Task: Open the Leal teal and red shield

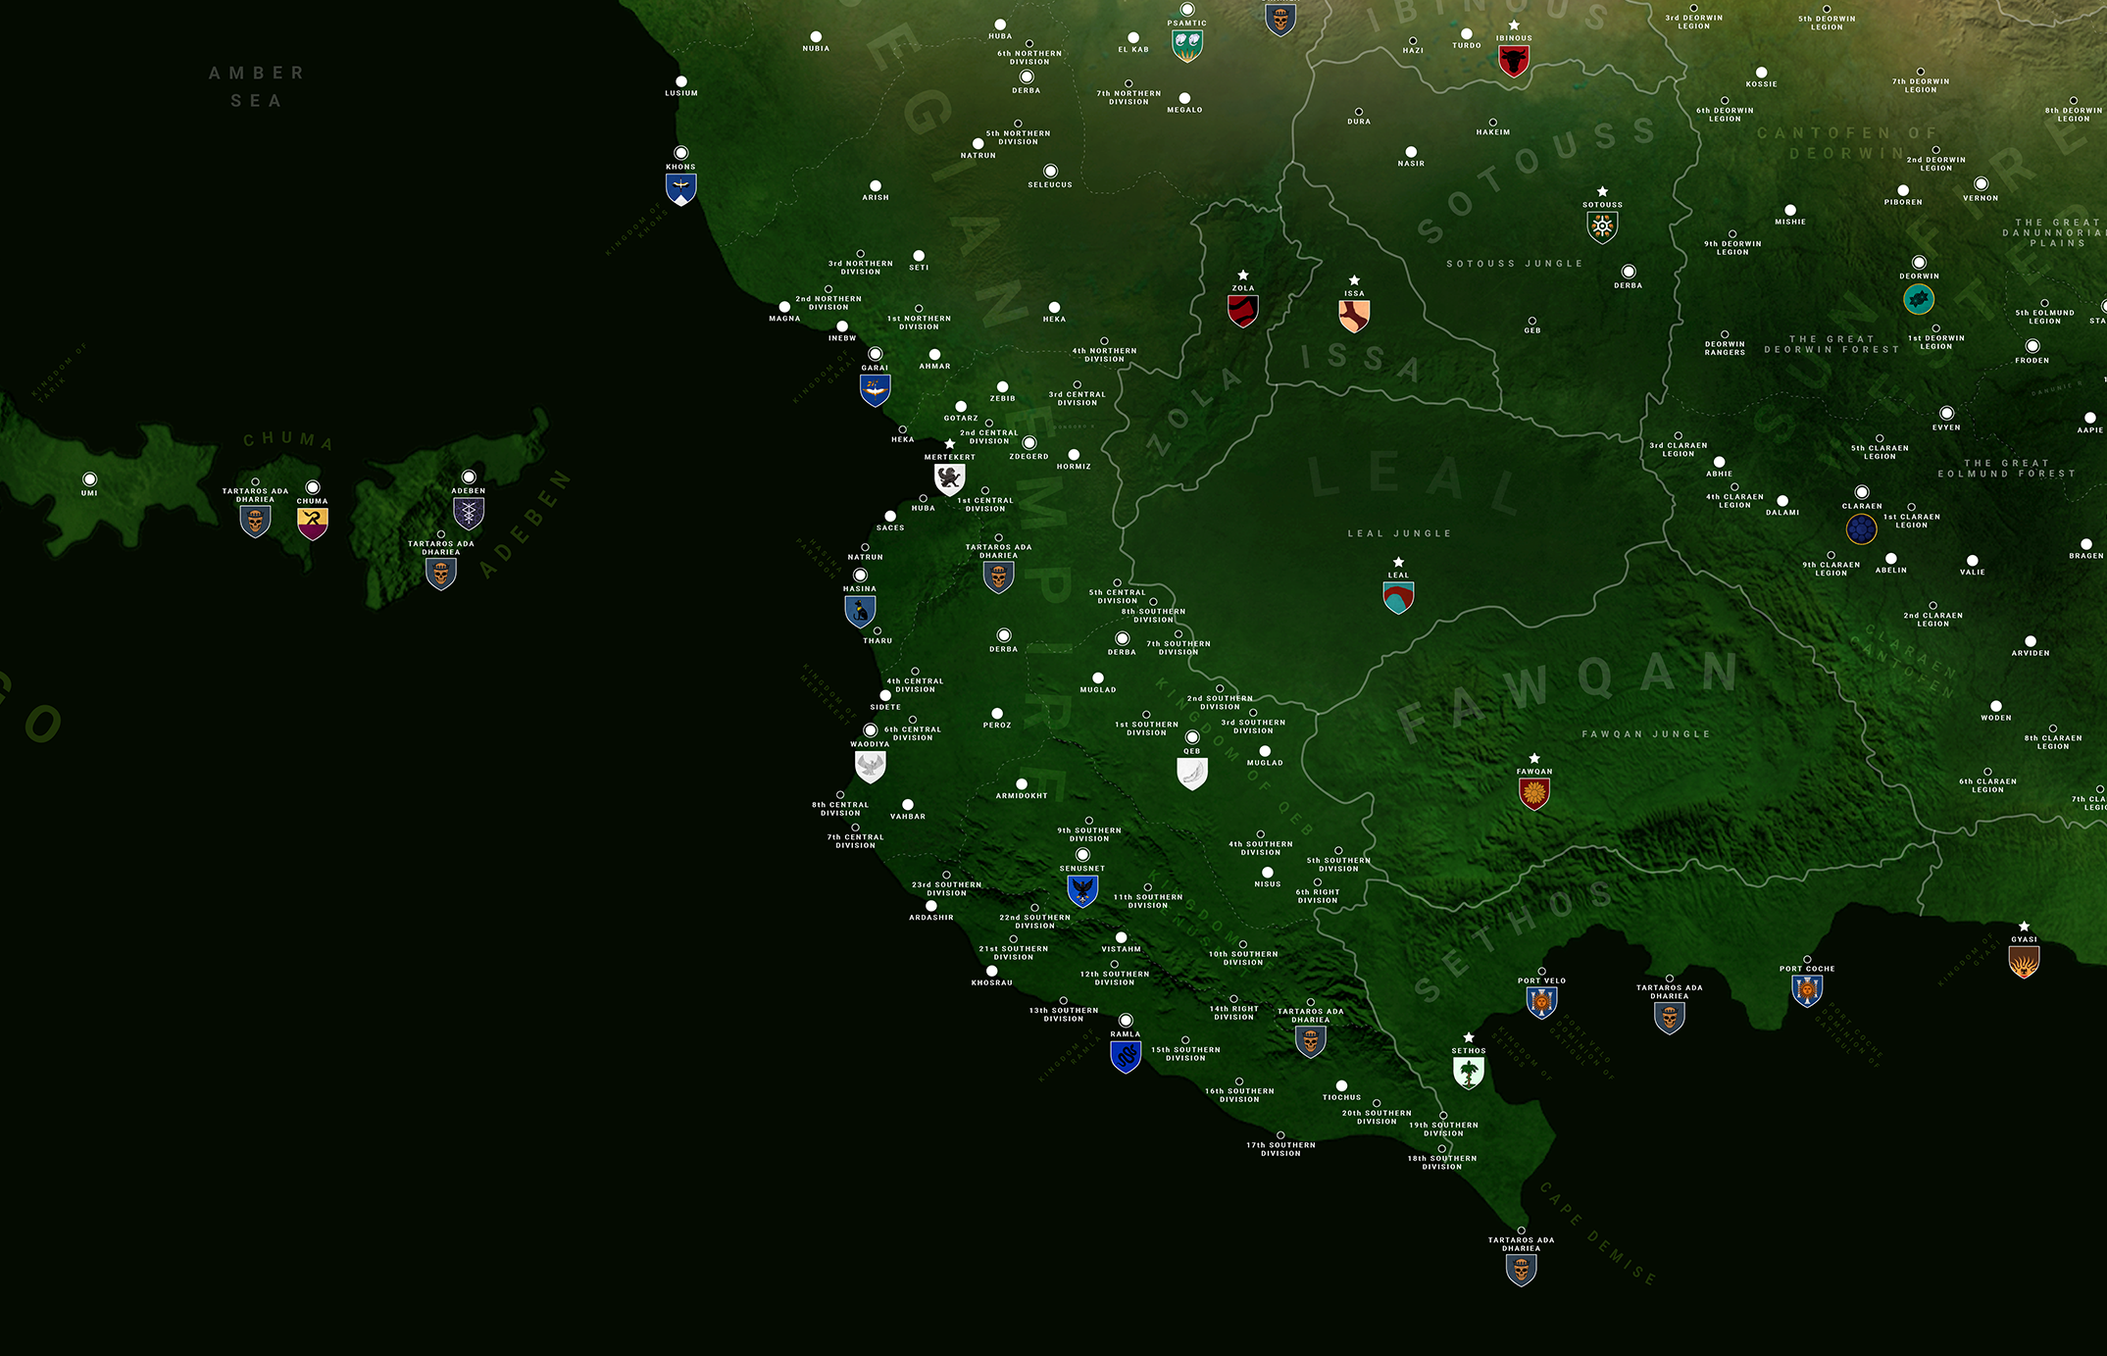Action: pos(1398,597)
